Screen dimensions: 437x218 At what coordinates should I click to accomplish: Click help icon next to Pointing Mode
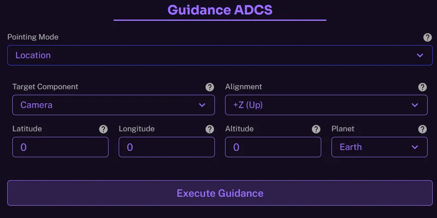point(428,37)
